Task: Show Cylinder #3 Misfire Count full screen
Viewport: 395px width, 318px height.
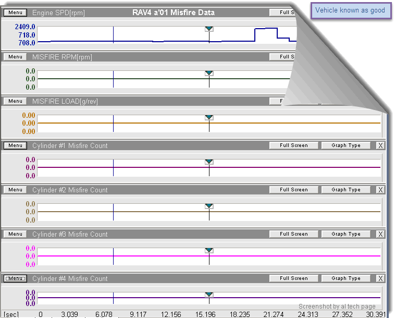Action: click(x=293, y=234)
